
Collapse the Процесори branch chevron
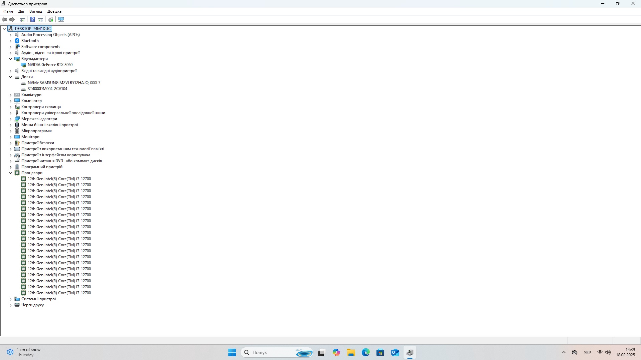(11, 173)
